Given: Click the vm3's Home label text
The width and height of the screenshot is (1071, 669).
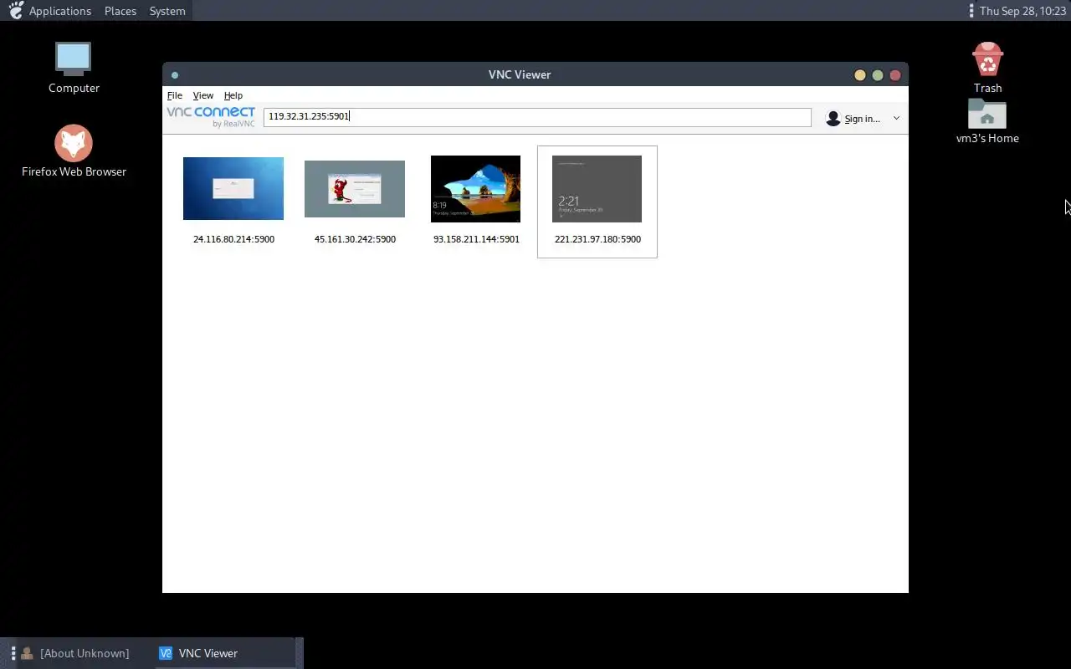Looking at the screenshot, I should click(987, 138).
